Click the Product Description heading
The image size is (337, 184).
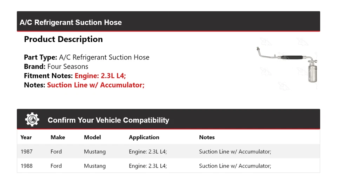(63, 39)
